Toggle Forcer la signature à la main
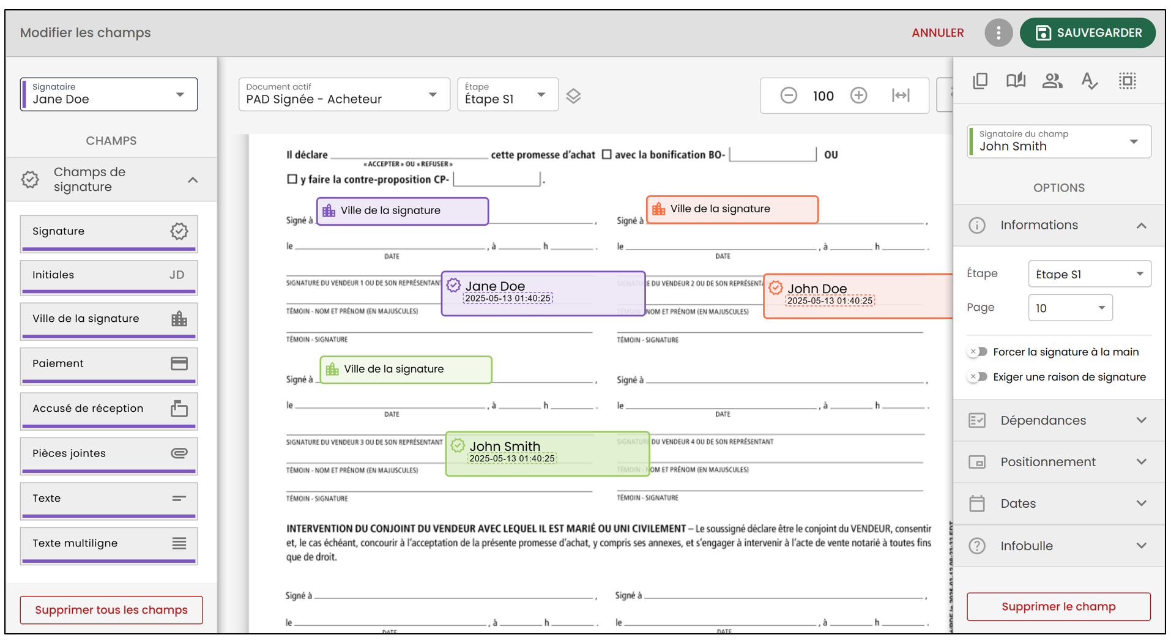Screen dimensions: 1171x643 (978, 352)
